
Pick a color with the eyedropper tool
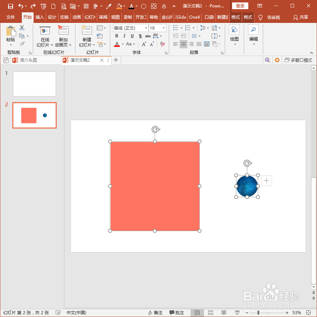(109, 6)
